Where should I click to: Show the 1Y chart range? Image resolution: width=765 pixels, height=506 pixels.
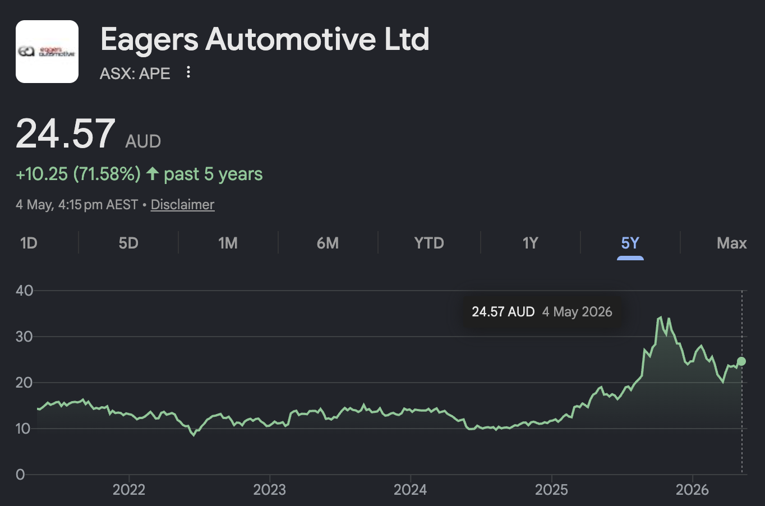point(530,243)
